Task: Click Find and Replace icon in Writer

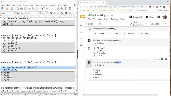Action: click(58, 9)
